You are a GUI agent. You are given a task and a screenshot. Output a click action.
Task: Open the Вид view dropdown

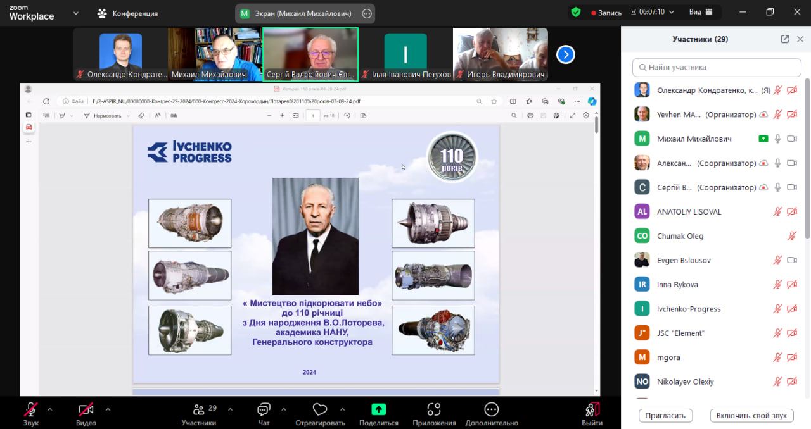tap(701, 12)
